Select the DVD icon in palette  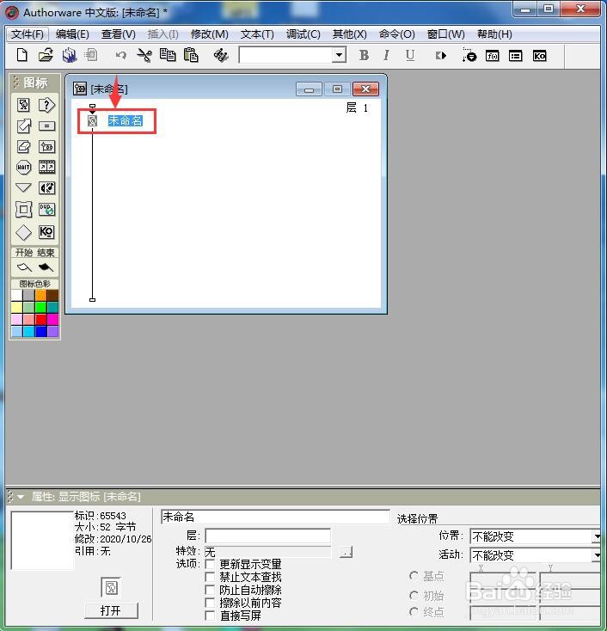pyautogui.click(x=46, y=209)
